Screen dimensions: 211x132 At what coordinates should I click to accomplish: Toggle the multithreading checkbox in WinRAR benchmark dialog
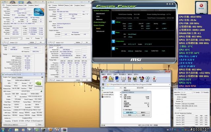click(124, 110)
